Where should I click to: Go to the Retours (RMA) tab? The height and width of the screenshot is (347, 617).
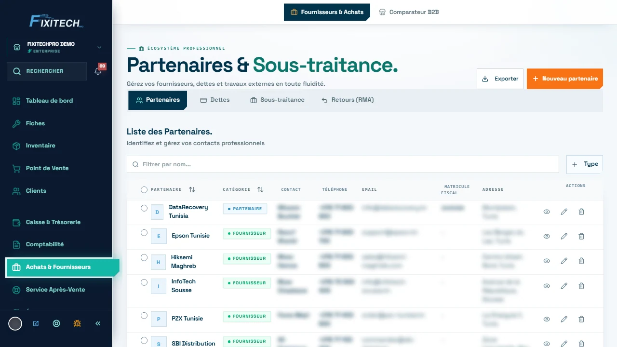(348, 100)
